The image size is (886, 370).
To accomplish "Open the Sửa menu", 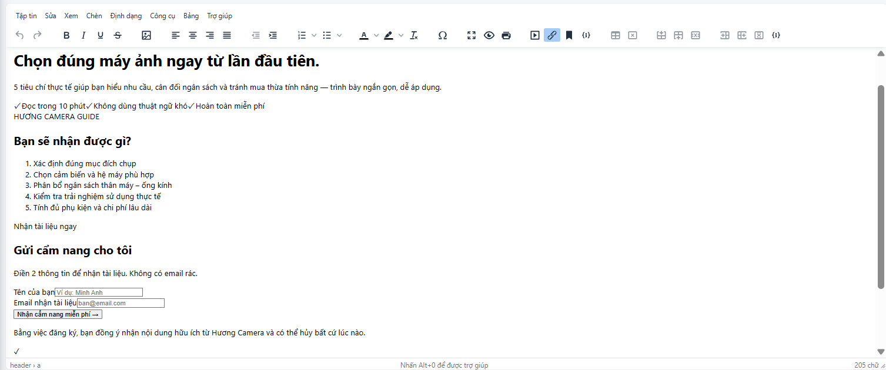I will click(51, 16).
